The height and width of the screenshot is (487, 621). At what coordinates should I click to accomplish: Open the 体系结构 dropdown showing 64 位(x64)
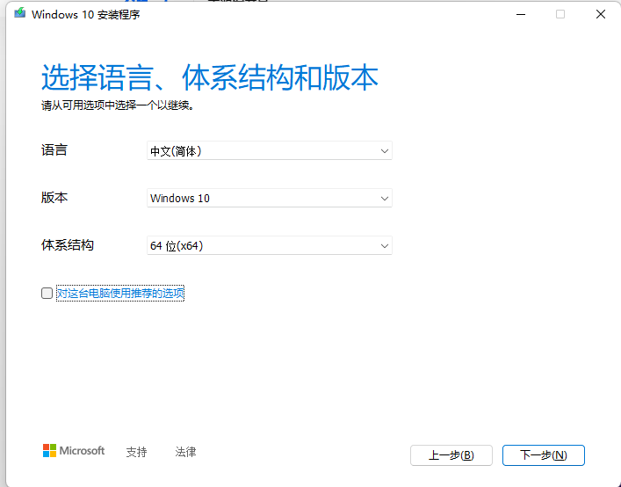coord(270,245)
